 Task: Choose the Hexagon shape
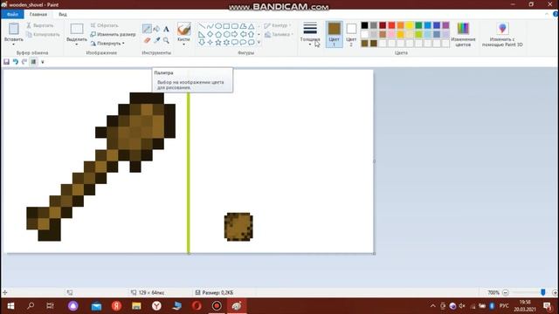(x=226, y=35)
